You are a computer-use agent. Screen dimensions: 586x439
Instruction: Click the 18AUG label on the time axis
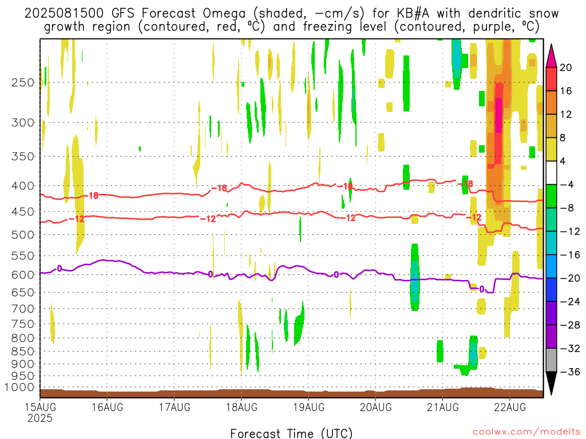(x=241, y=407)
